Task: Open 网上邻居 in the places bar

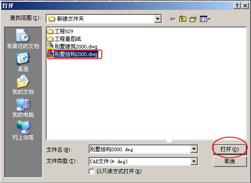Action: (x=23, y=131)
